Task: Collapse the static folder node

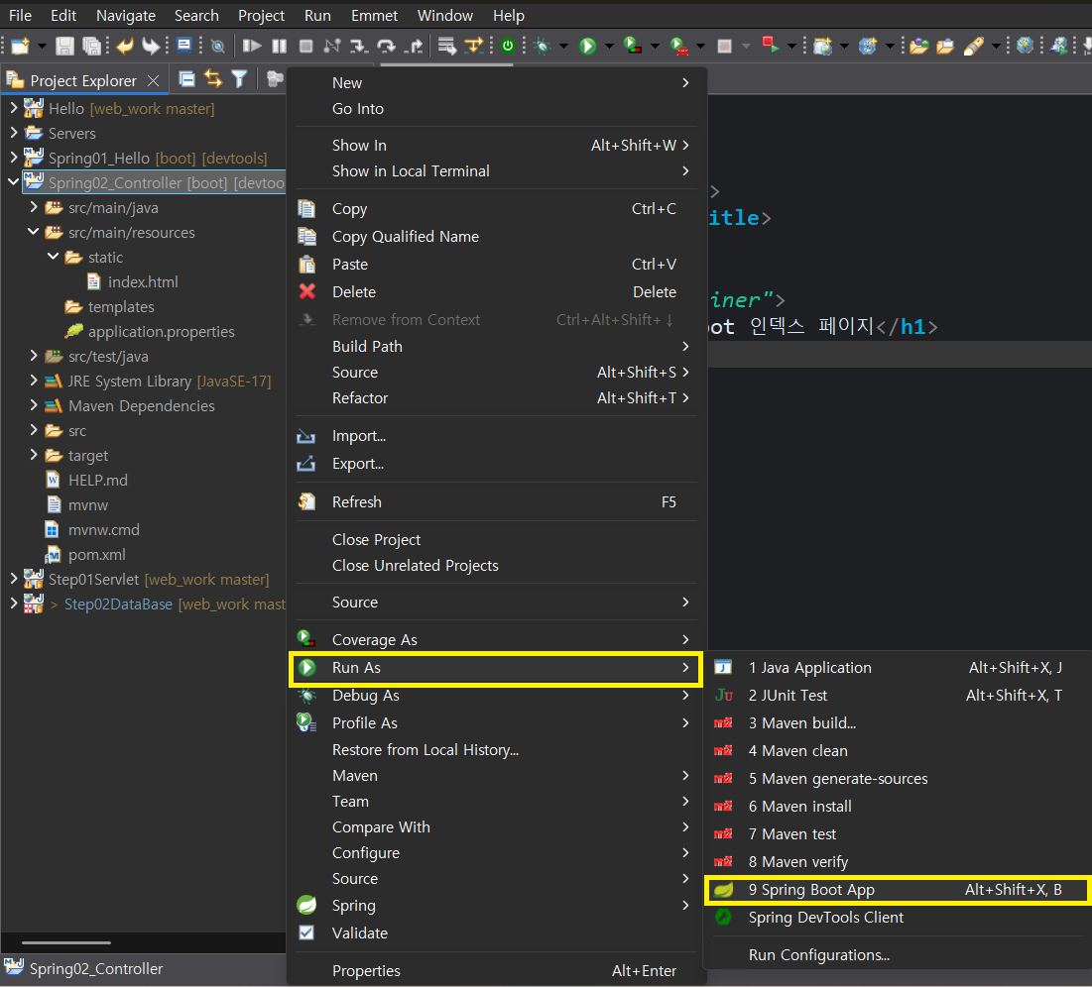Action: pos(53,257)
